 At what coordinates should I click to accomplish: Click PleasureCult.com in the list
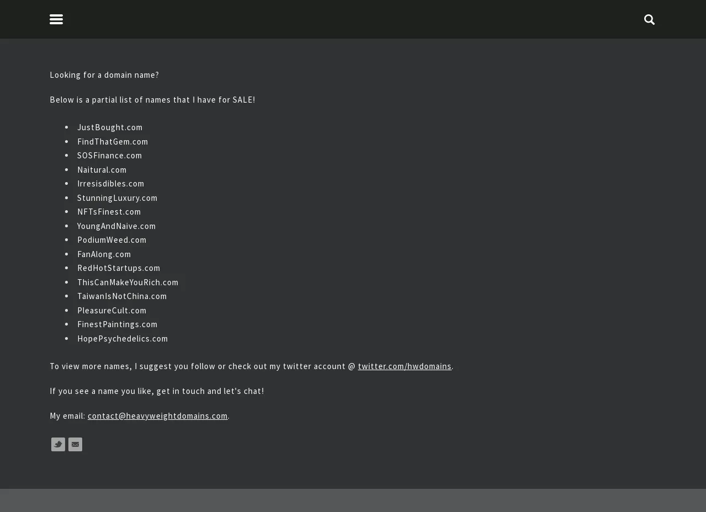[x=112, y=311]
